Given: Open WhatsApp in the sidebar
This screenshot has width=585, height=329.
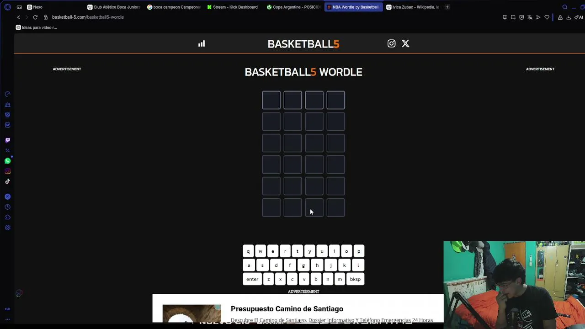Looking at the screenshot, I should pos(7,161).
